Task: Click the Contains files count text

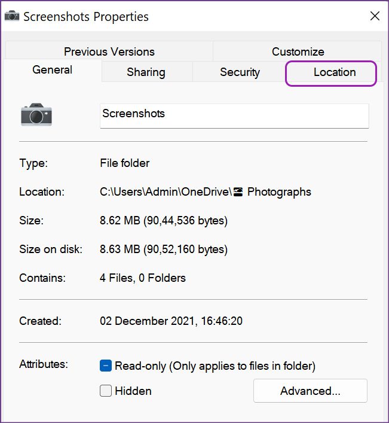Action: pos(142,278)
